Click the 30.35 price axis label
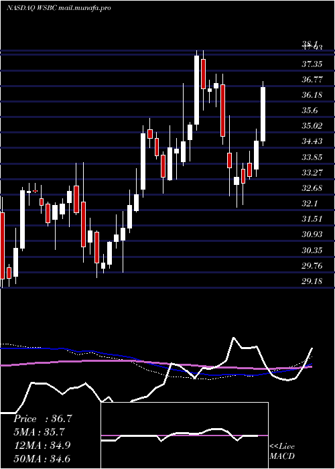The image size is (335, 469). point(312,250)
